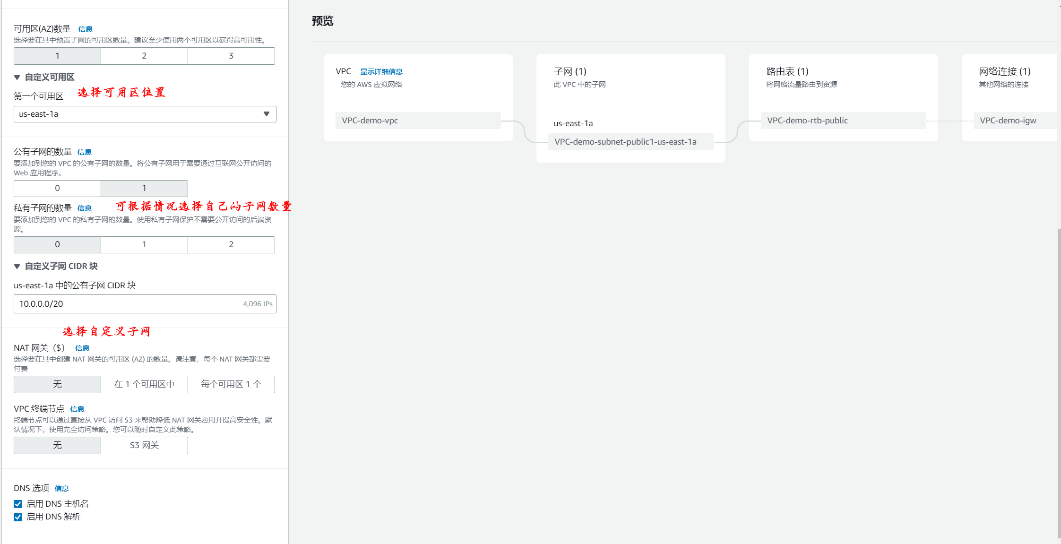Open 显示详细信息 link in VPC card
Viewport: 1061px width, 544px height.
[381, 72]
